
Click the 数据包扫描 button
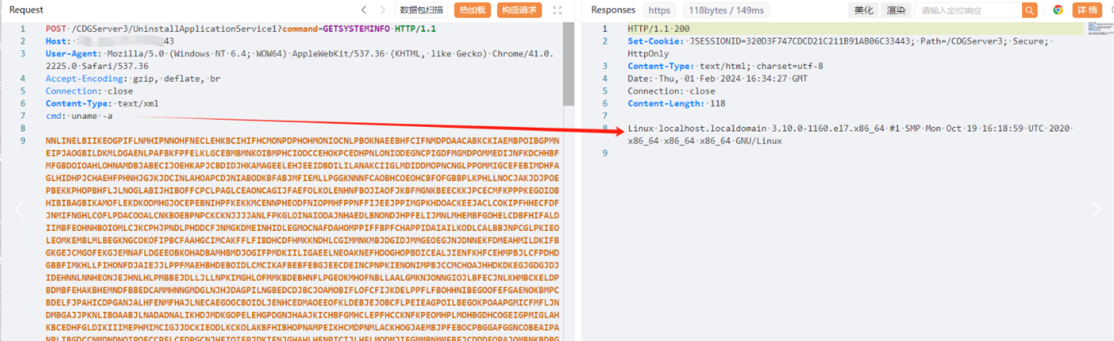click(x=421, y=10)
